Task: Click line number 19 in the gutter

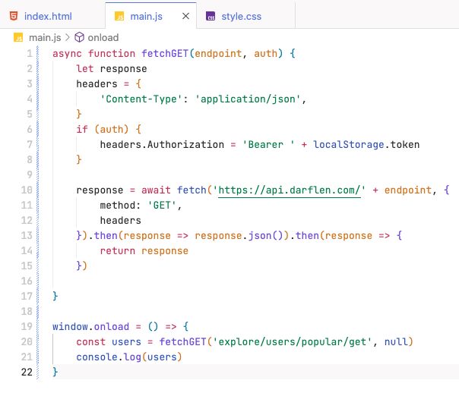Action: pyautogui.click(x=27, y=326)
